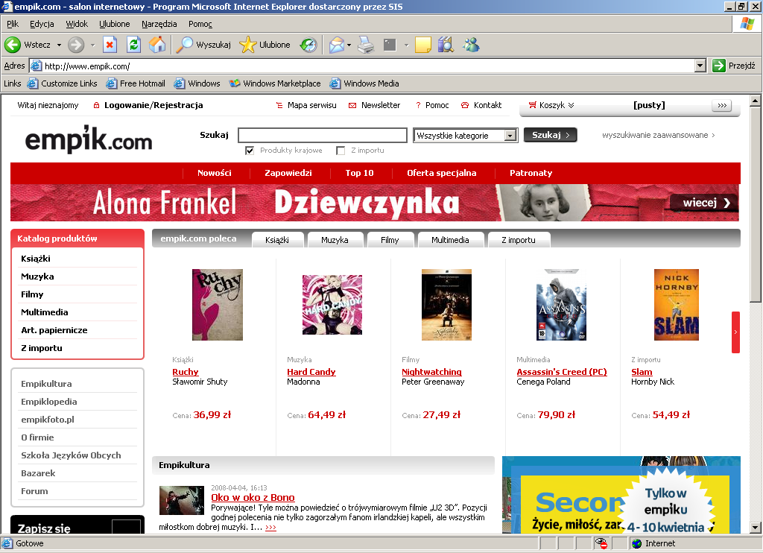This screenshot has height=553, width=763.
Task: Click the yellow Discuss note icon
Action: [423, 45]
